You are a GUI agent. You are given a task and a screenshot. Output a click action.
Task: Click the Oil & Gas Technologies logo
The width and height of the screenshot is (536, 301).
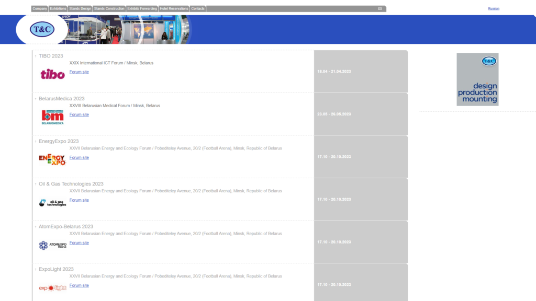[x=52, y=203]
